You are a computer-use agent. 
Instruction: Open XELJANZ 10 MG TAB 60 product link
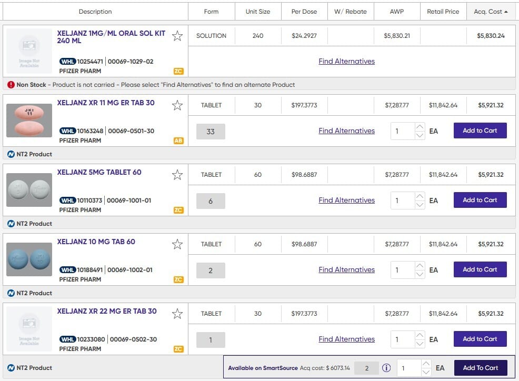pyautogui.click(x=96, y=242)
